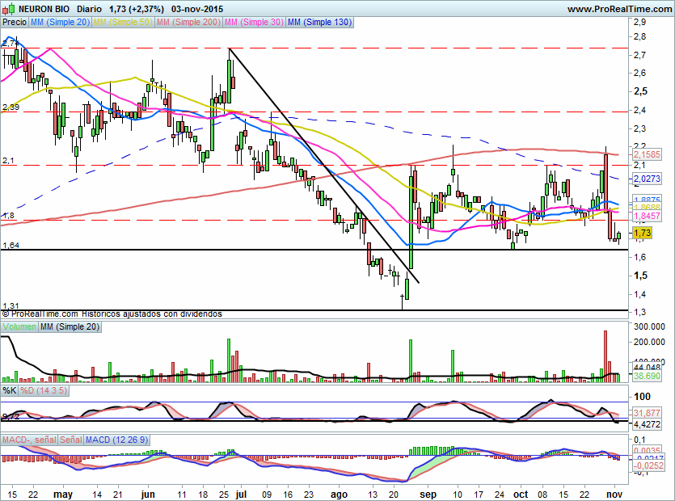
Task: Select the black descending trendline
Action: pos(323,166)
